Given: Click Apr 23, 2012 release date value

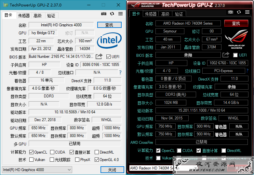Looking at the screenshot, I should [x=41, y=49].
